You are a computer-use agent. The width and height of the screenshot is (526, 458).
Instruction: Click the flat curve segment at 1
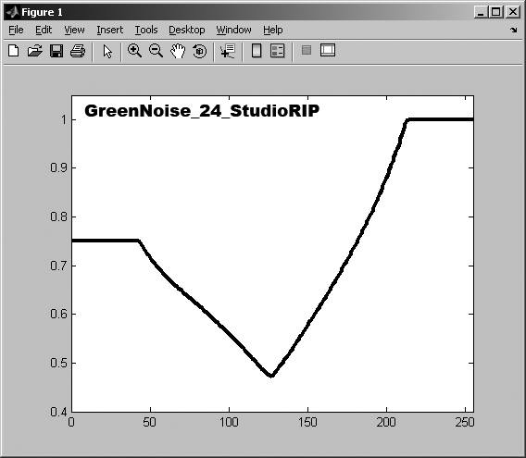pyautogui.click(x=441, y=119)
